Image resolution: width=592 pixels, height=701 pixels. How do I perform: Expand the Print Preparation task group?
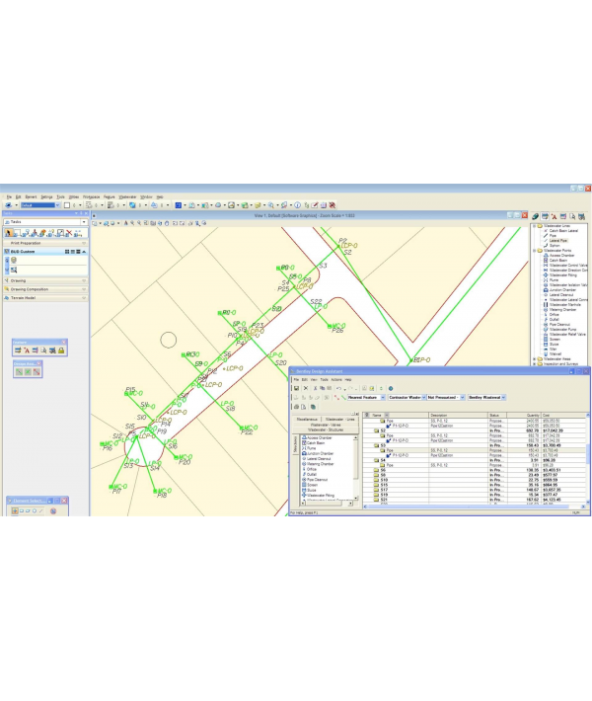[84, 243]
